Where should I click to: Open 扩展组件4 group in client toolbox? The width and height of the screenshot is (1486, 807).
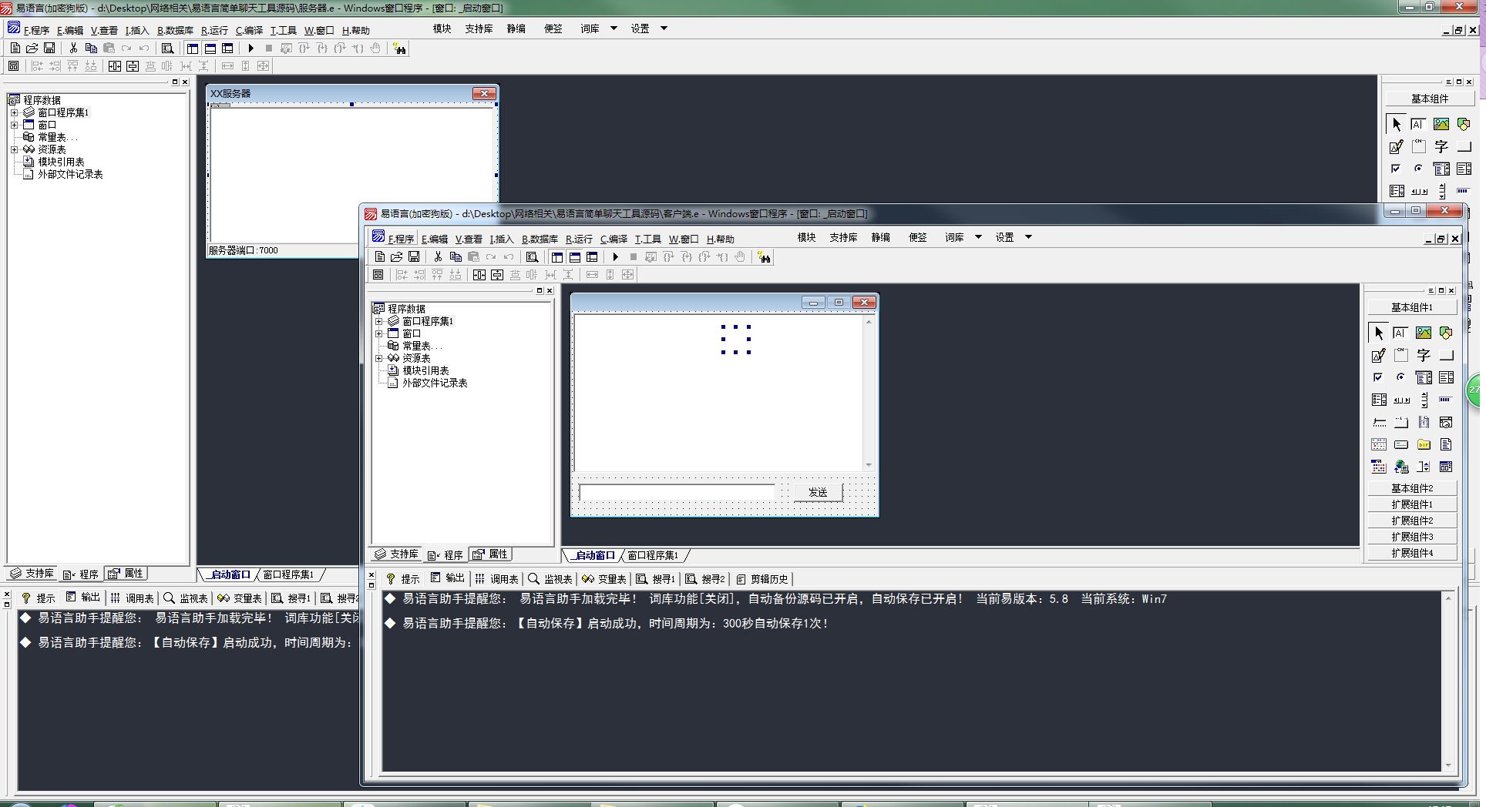click(1412, 553)
